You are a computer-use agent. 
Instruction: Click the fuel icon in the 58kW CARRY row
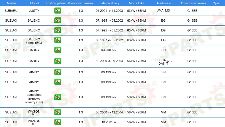[58, 50]
